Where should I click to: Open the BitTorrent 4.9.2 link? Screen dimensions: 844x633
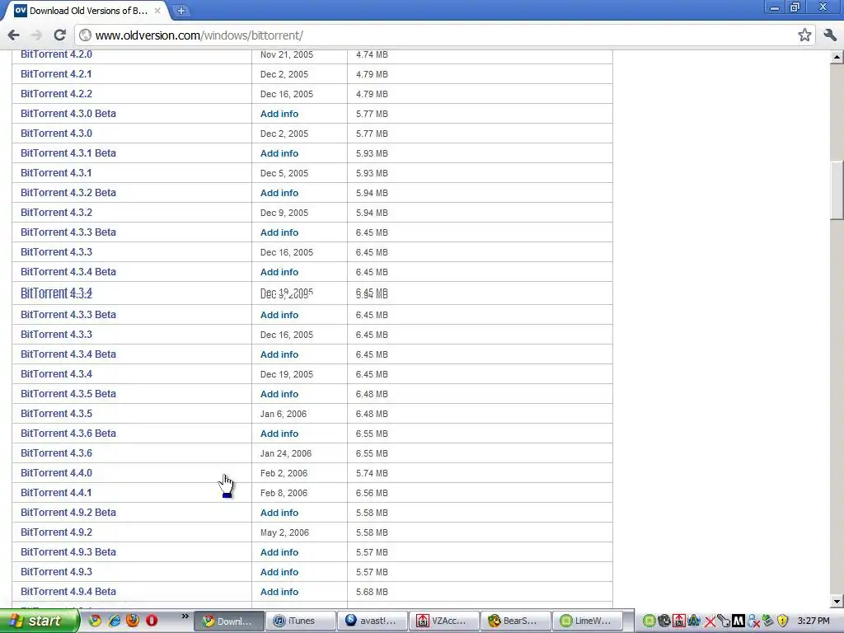tap(57, 532)
